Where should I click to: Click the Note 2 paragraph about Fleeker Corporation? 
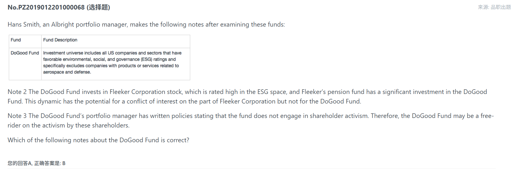pos(247,97)
